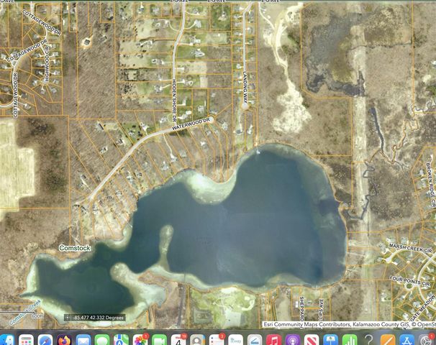Open the Music app in dock

273,340
